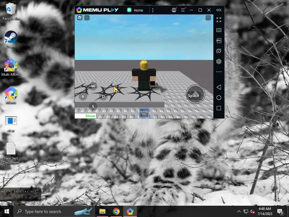The image size is (289, 217).
Task: Open the Roblox menu icon in game
Action: tap(80, 18)
